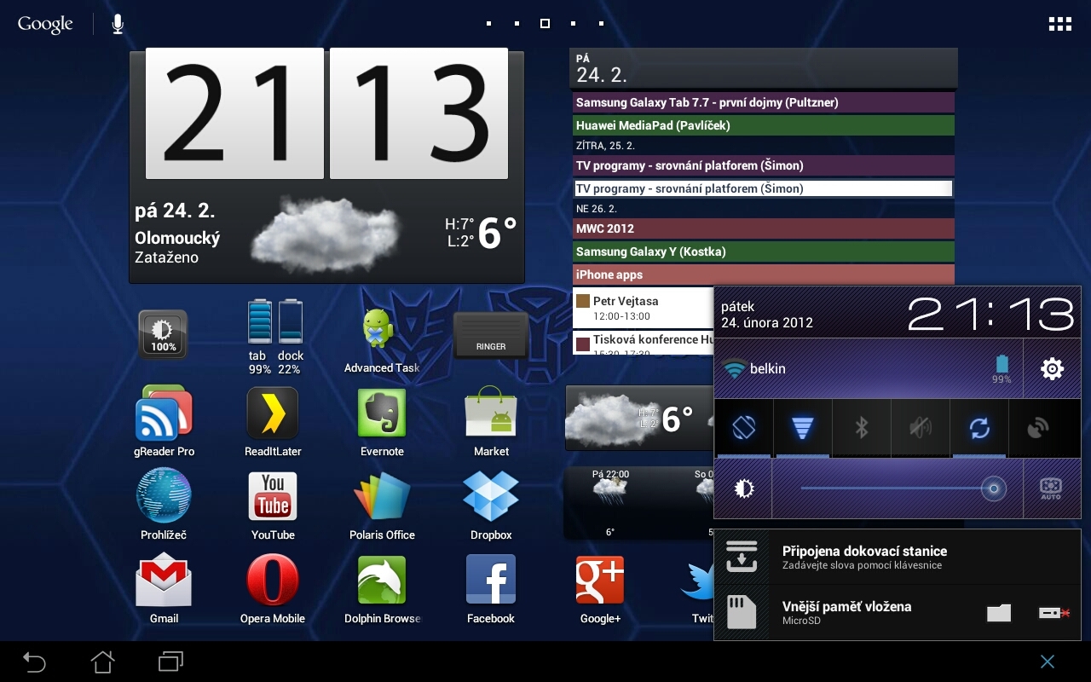Tap the voice search microphone

(117, 23)
